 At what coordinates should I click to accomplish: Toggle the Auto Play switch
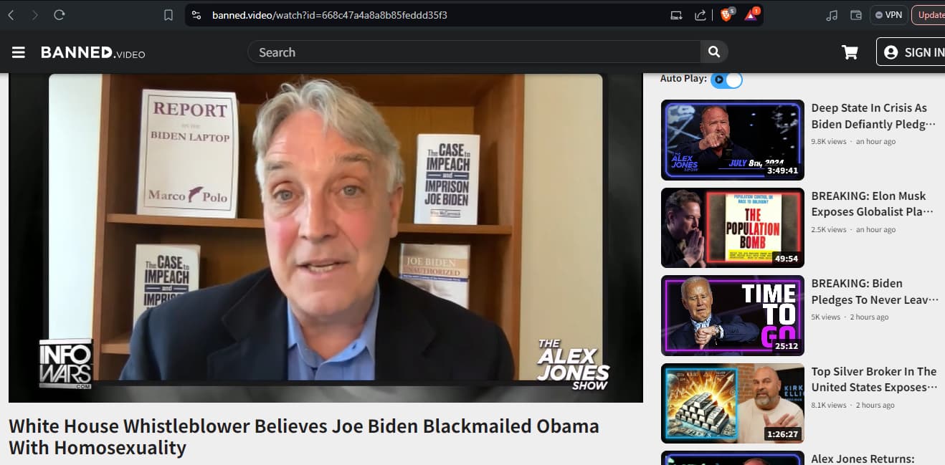pos(726,80)
